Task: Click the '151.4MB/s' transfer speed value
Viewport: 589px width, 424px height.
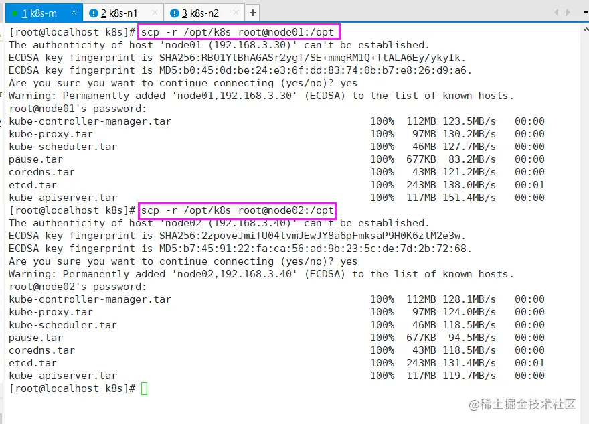Action: pos(469,198)
